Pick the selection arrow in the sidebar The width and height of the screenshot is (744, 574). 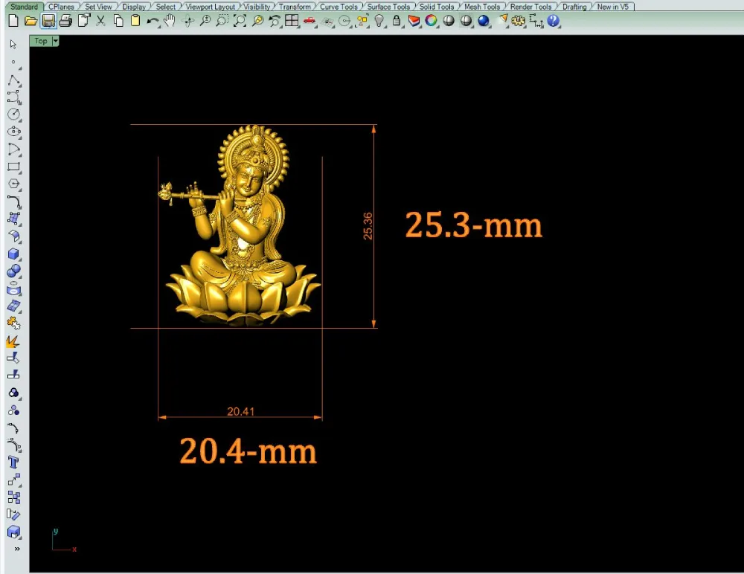(13, 44)
